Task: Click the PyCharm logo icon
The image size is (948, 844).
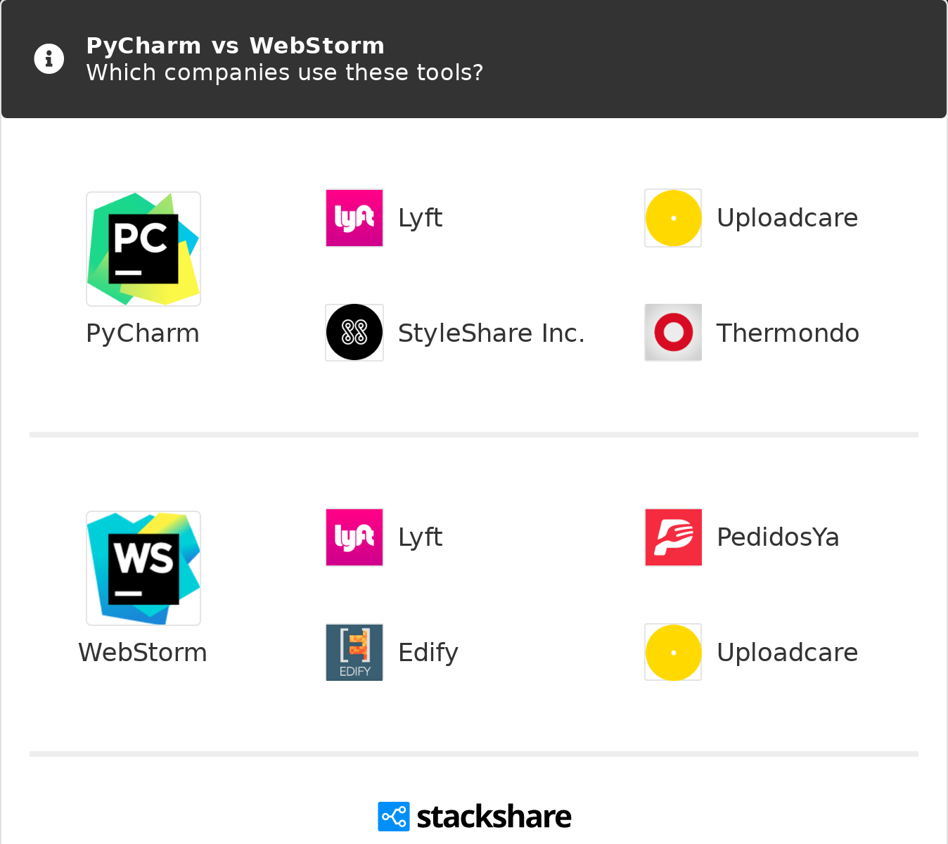Action: coord(143,249)
